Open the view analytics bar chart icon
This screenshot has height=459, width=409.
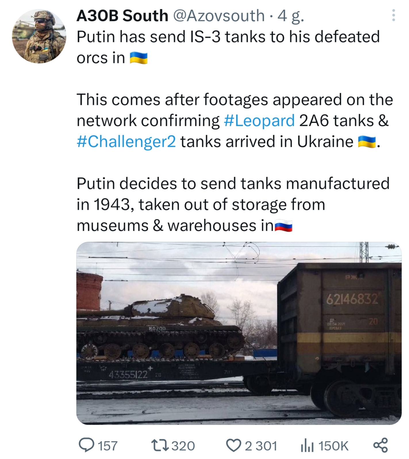(307, 446)
